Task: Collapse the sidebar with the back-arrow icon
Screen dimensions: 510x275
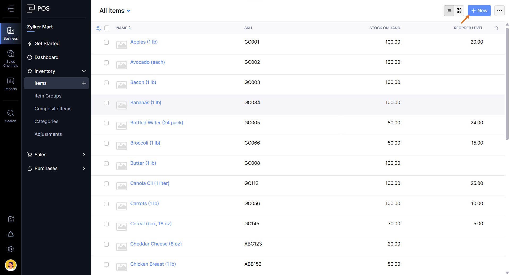Action: [11, 9]
